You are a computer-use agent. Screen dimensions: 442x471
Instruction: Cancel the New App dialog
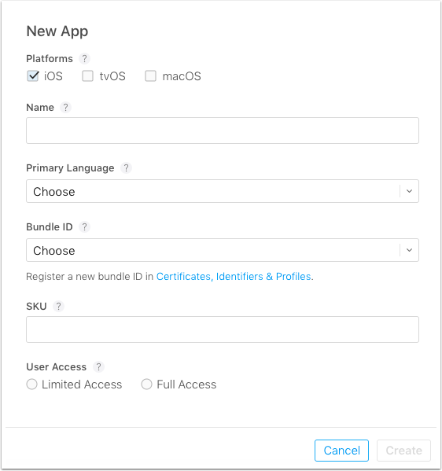341,451
